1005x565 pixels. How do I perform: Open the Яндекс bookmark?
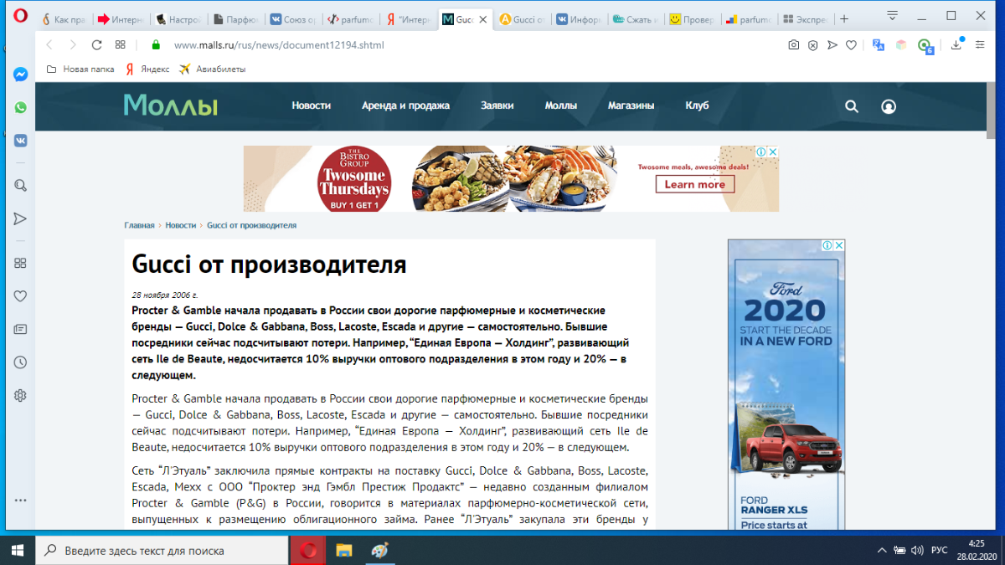click(x=147, y=69)
